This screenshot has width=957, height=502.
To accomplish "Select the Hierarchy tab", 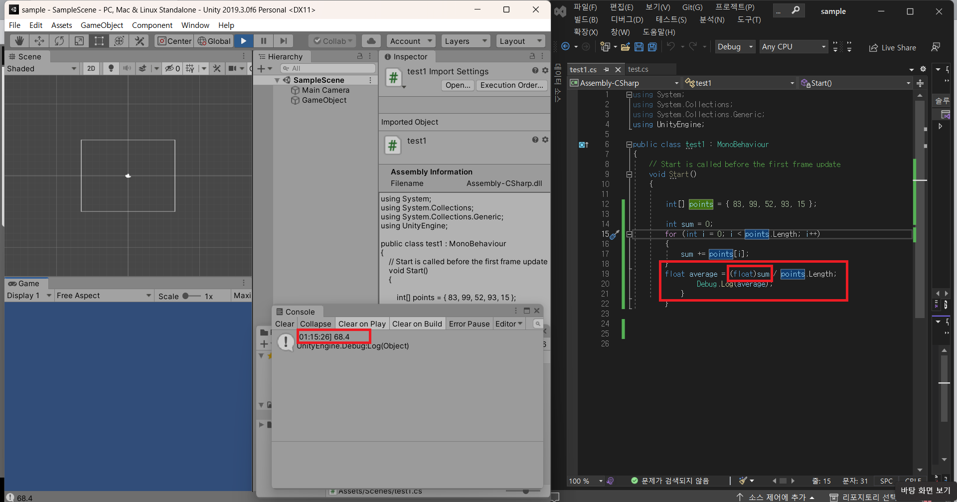I will pyautogui.click(x=281, y=56).
